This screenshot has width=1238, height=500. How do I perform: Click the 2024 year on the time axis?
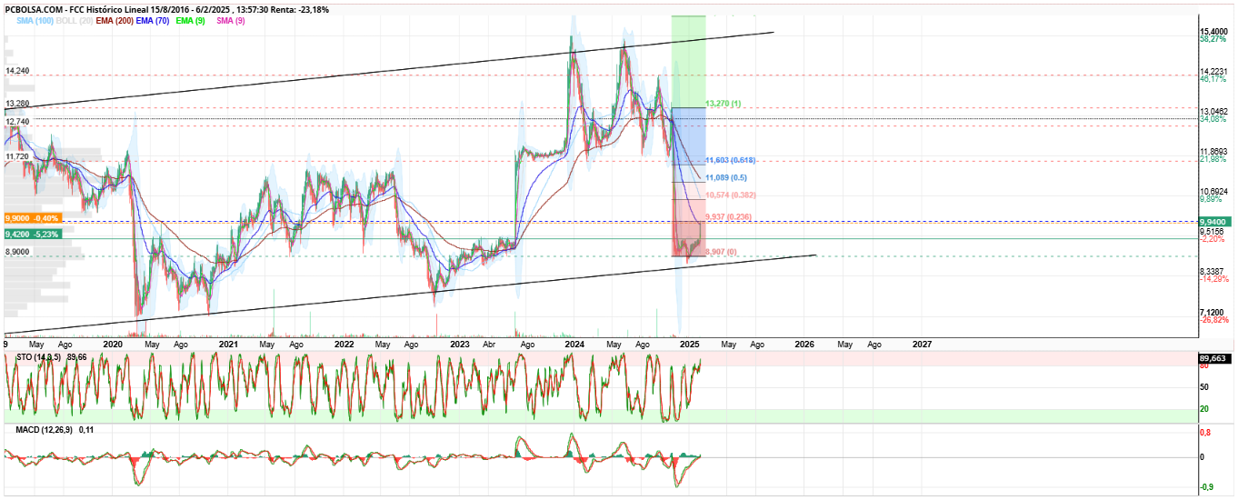pos(574,345)
